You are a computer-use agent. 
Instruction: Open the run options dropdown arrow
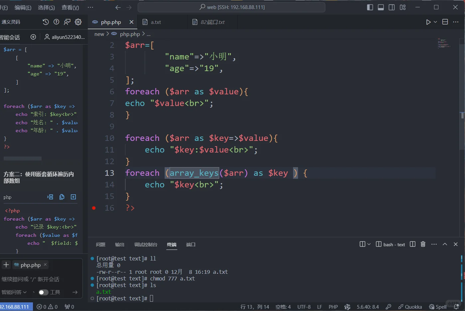click(x=435, y=22)
